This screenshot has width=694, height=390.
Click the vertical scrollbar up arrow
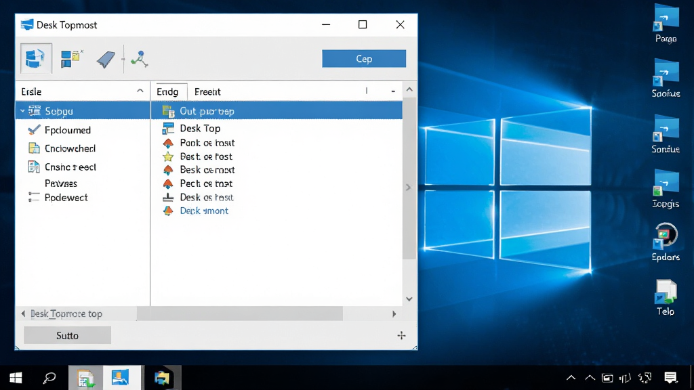pos(409,90)
